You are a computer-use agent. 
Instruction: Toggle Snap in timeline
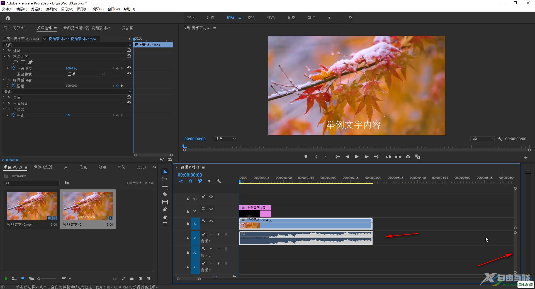tap(190, 181)
